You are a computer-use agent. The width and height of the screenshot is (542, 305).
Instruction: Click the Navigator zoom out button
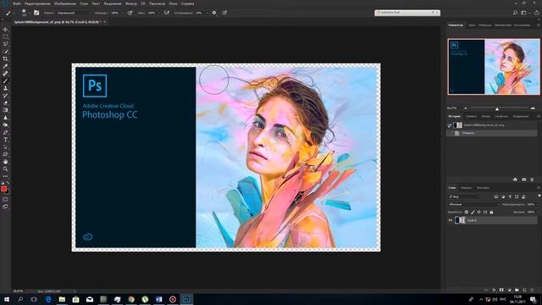(466, 108)
